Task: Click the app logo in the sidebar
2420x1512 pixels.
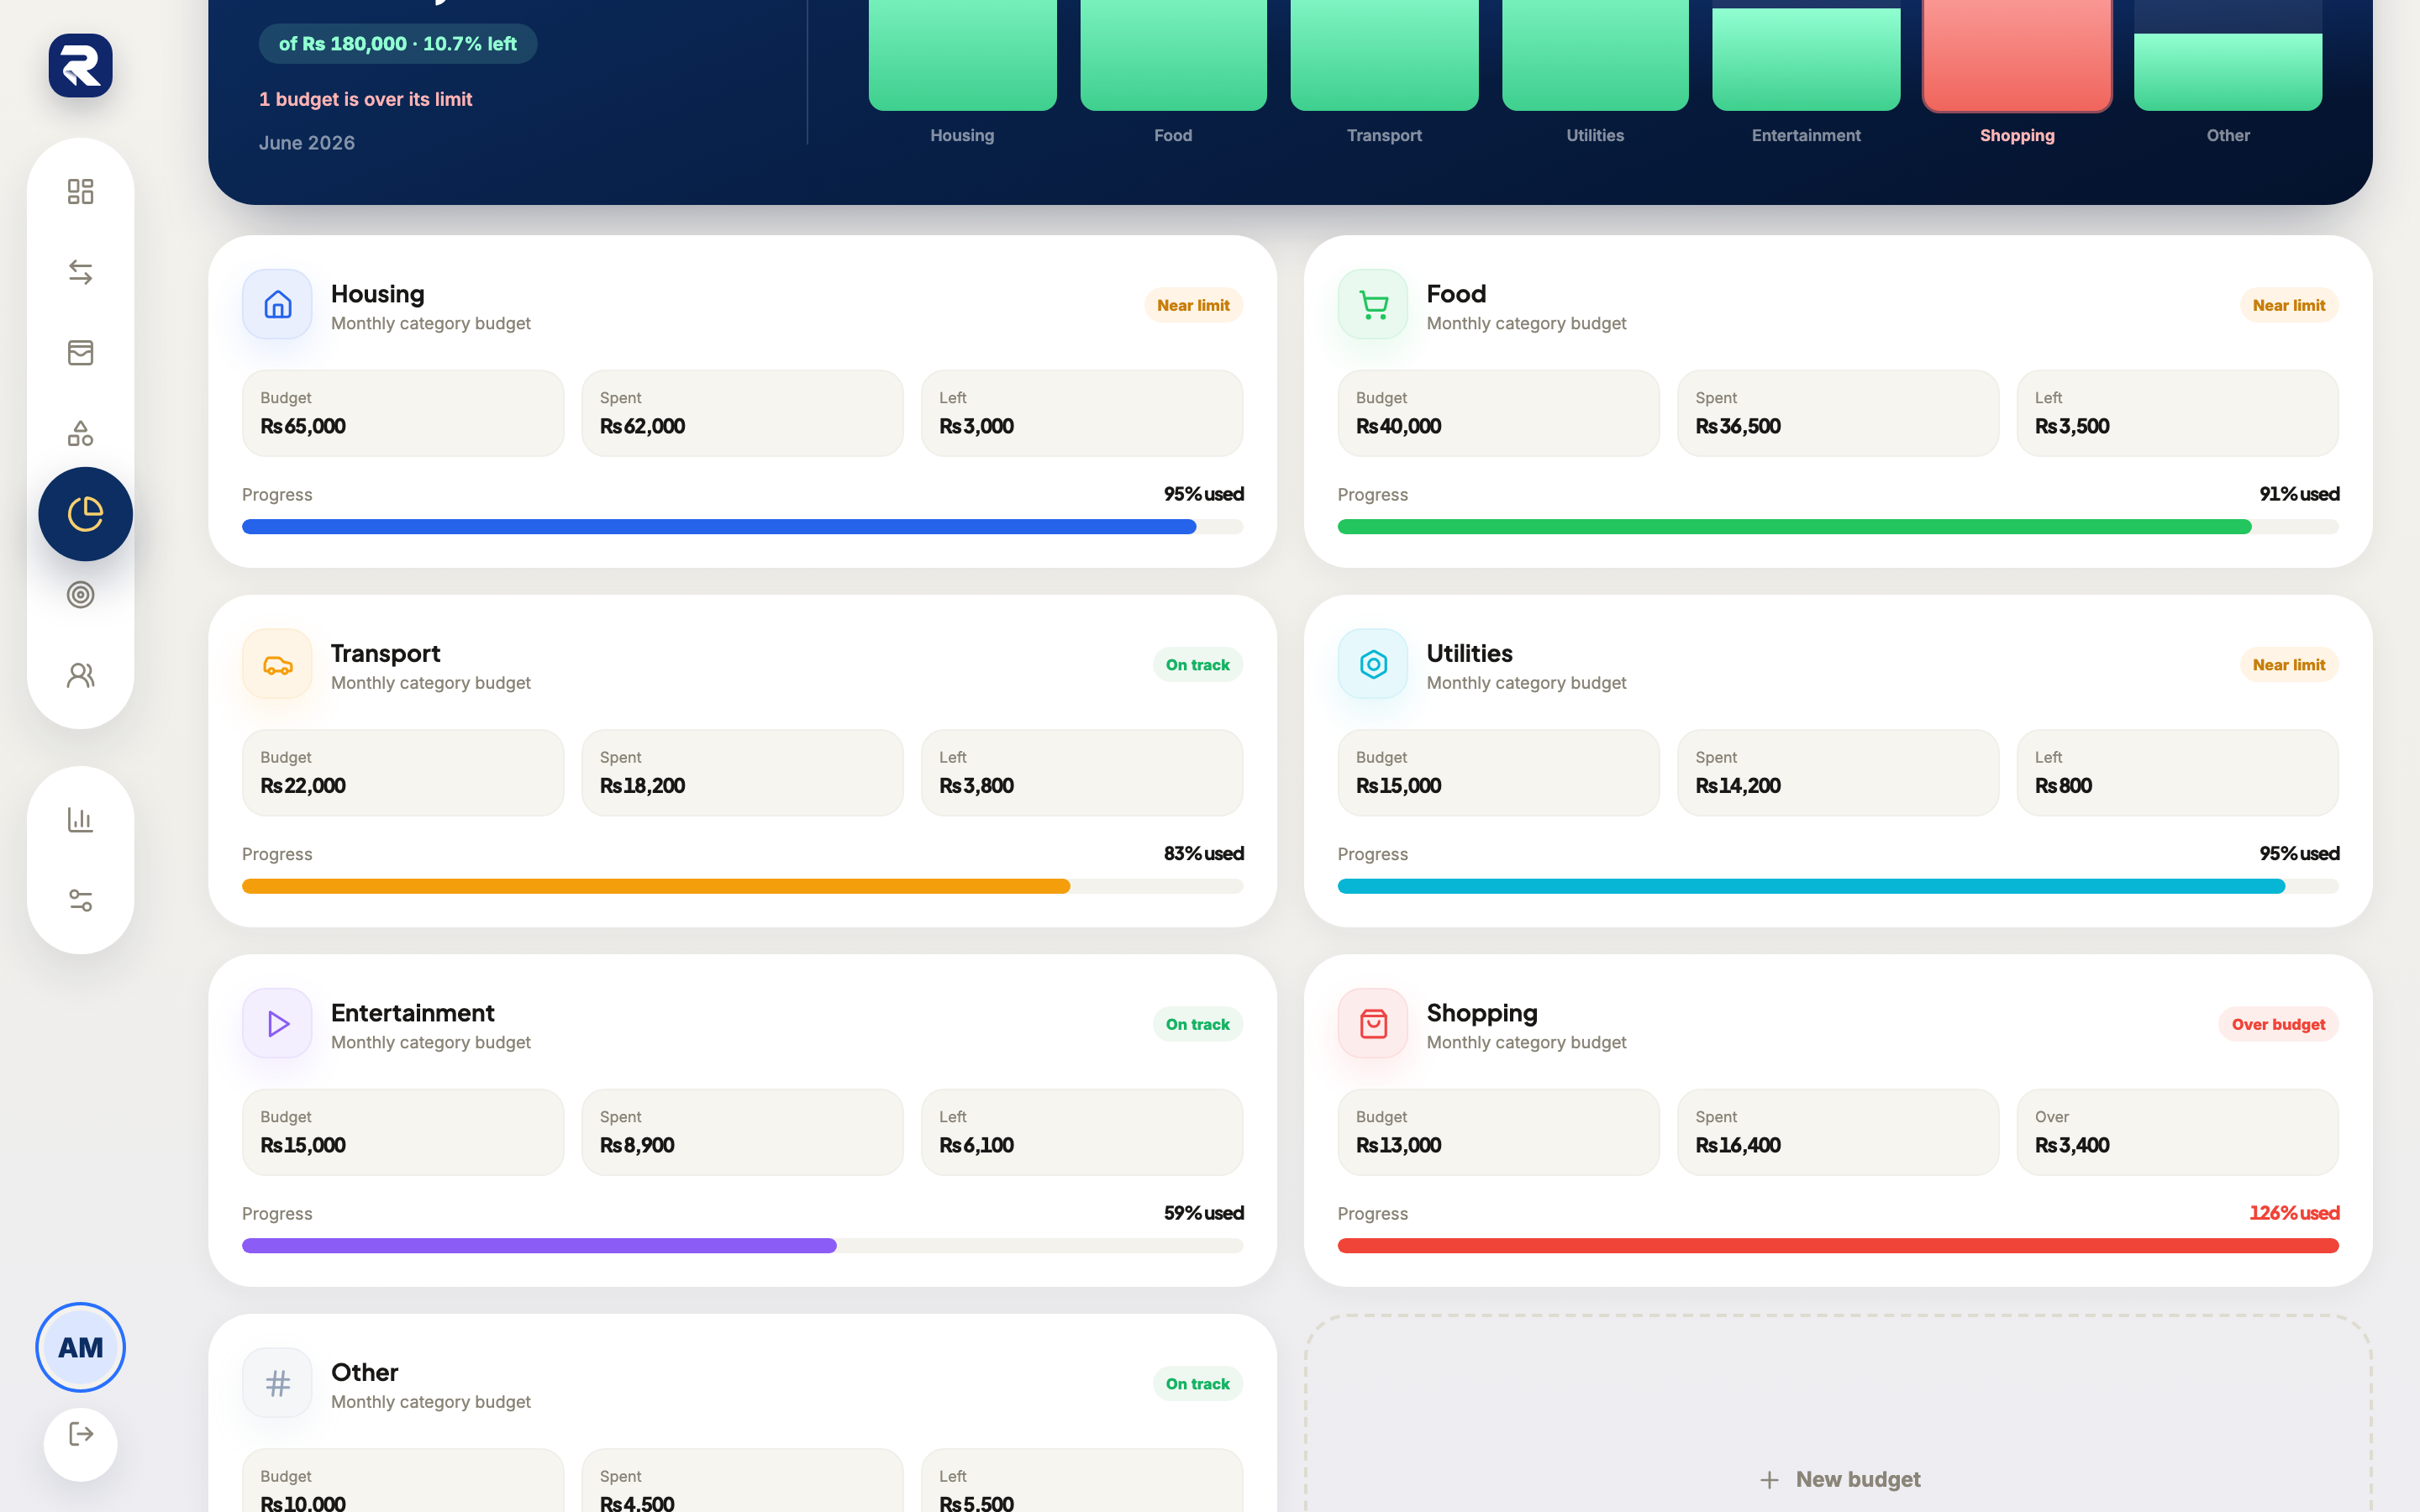Action: coord(80,66)
